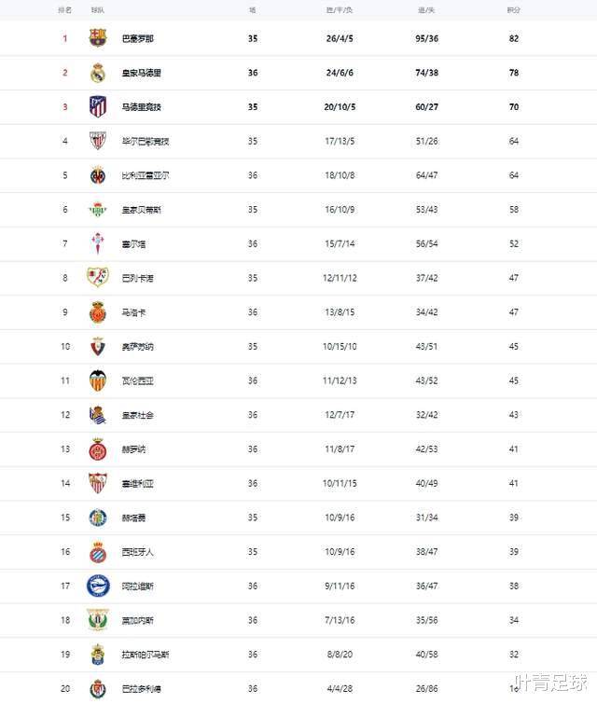This screenshot has width=597, height=704.
Task: Click the Athletic Bilbao crest in row 4
Action: click(x=98, y=141)
